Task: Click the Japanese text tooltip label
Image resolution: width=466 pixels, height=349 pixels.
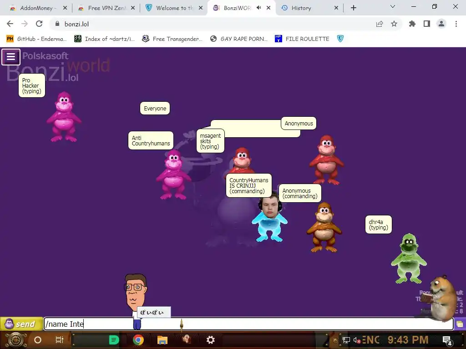Action: (154, 312)
